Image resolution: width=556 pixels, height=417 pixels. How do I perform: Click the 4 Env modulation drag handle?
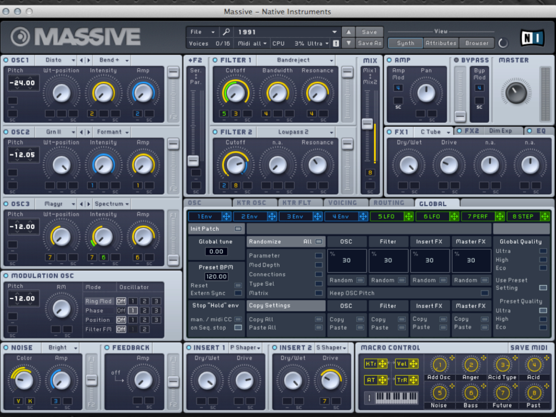click(363, 216)
